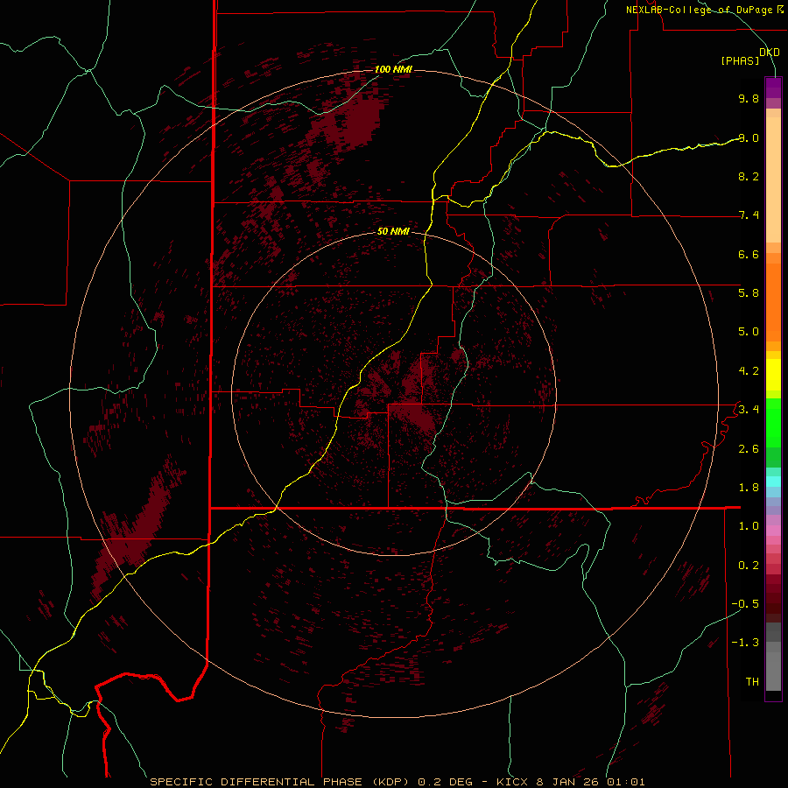
Task: Click the 9.8 scale value
Action: (x=749, y=98)
